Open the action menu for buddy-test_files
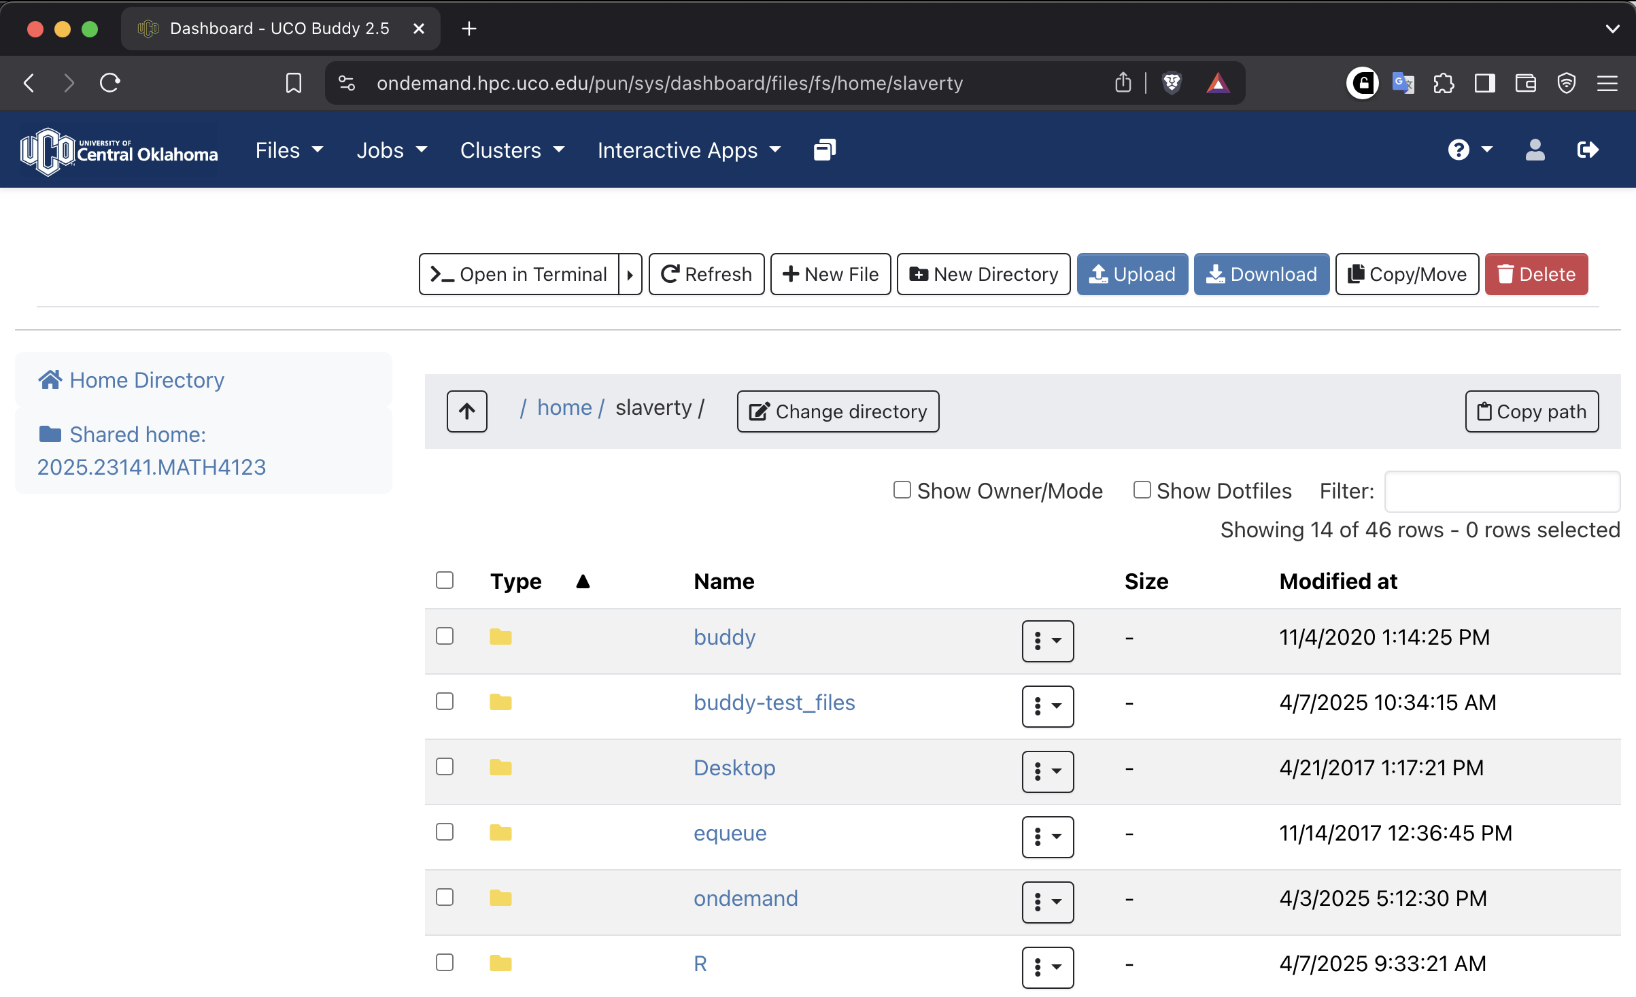This screenshot has width=1636, height=997. click(1047, 706)
